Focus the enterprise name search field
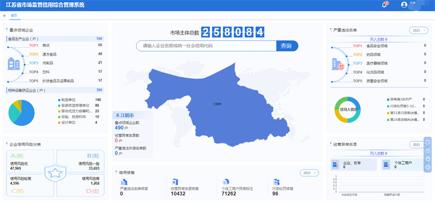Image resolution: width=435 pixels, height=203 pixels. (x=206, y=46)
